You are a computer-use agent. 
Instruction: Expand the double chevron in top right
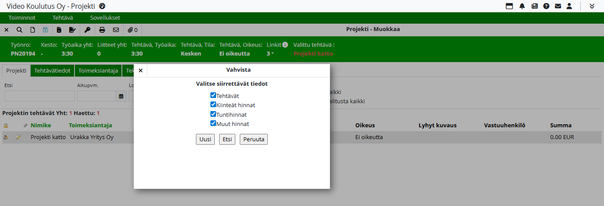coord(592,6)
